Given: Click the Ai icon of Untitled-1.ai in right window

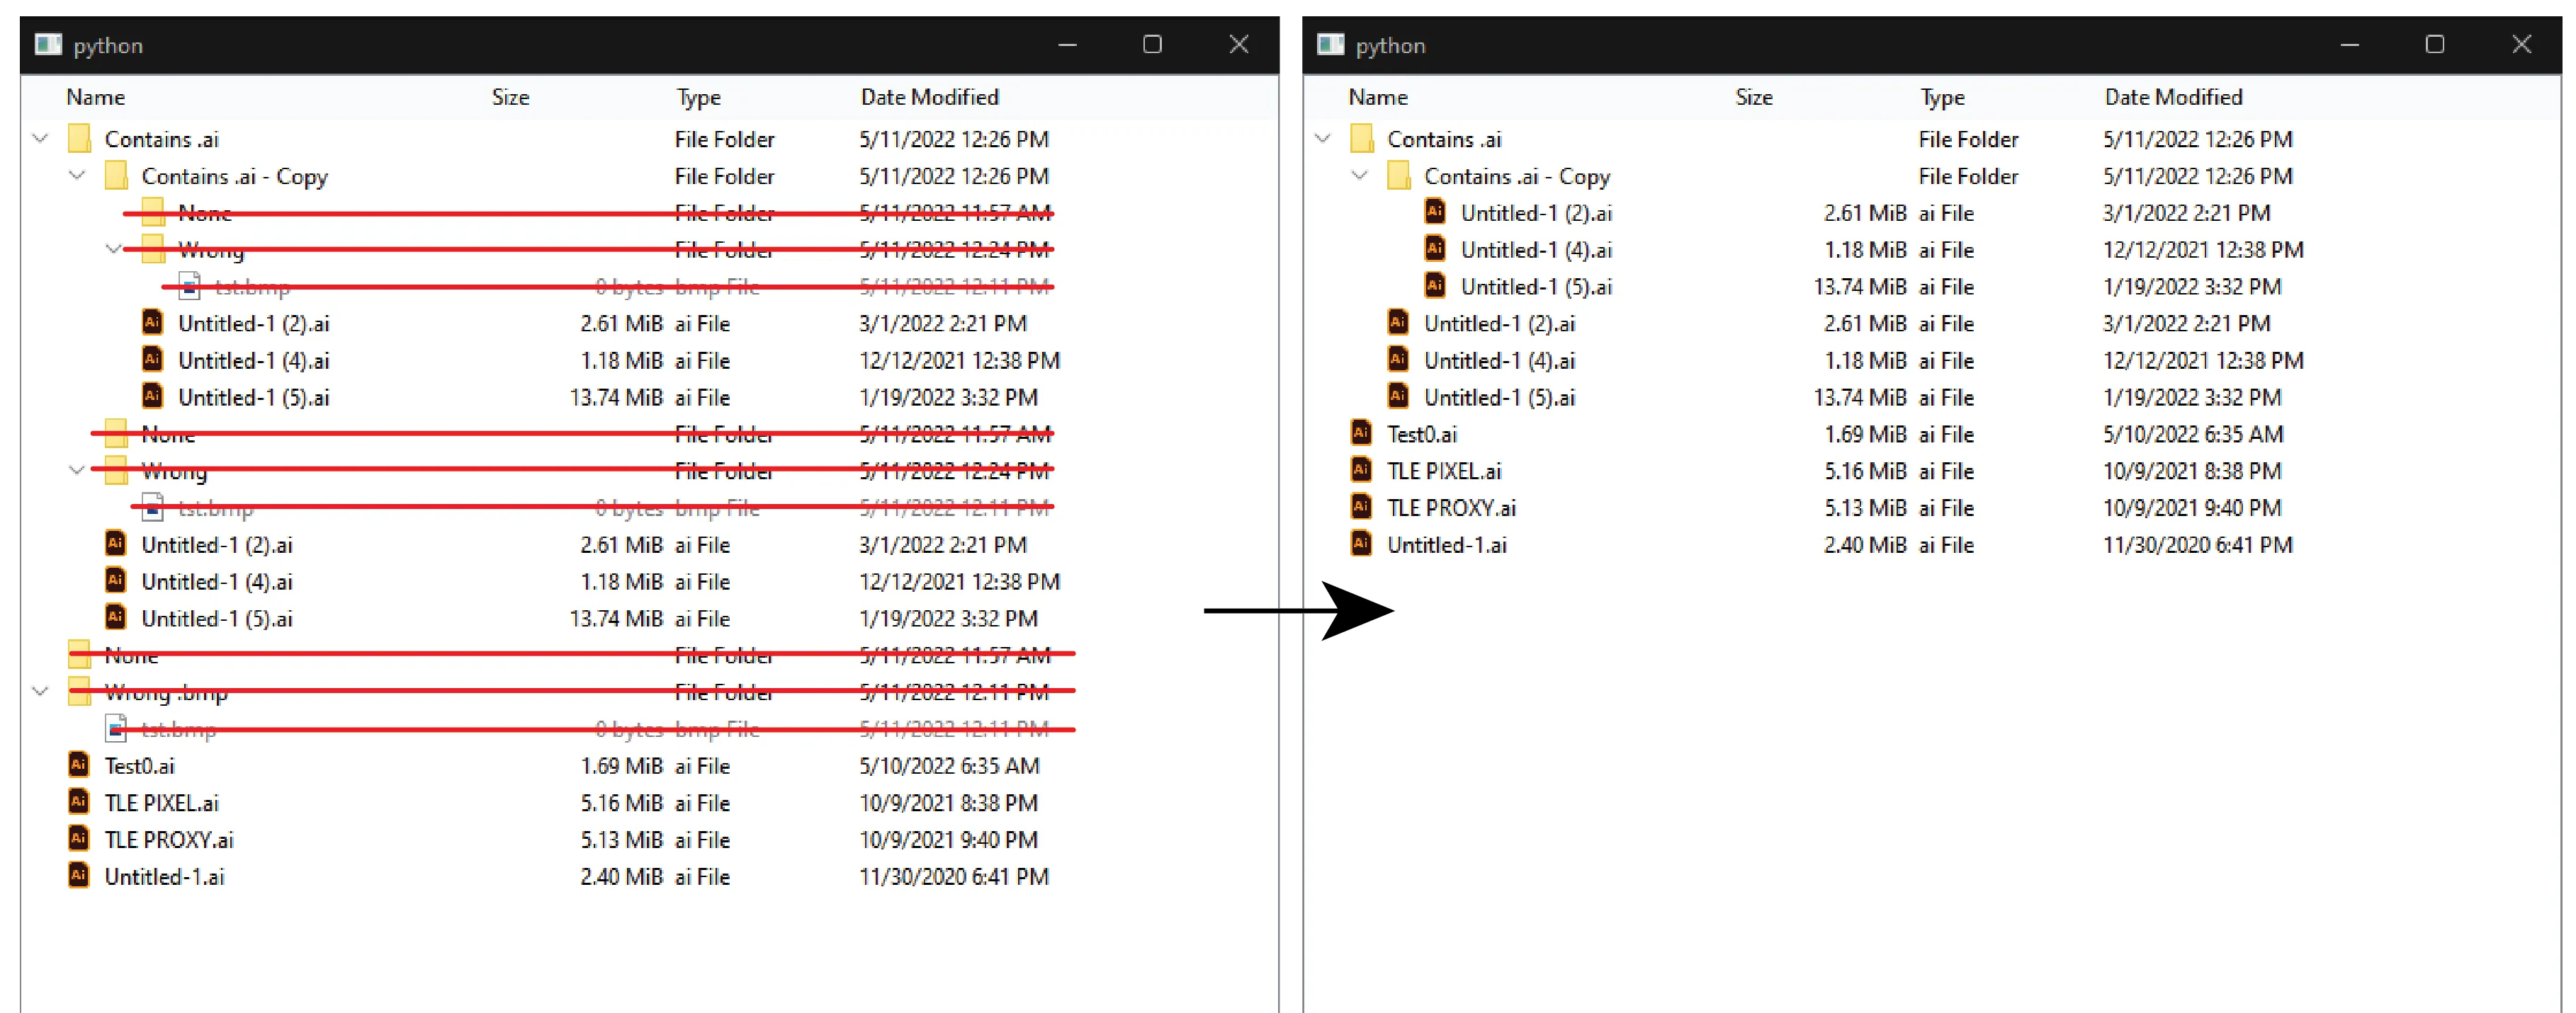Looking at the screenshot, I should point(1361,544).
